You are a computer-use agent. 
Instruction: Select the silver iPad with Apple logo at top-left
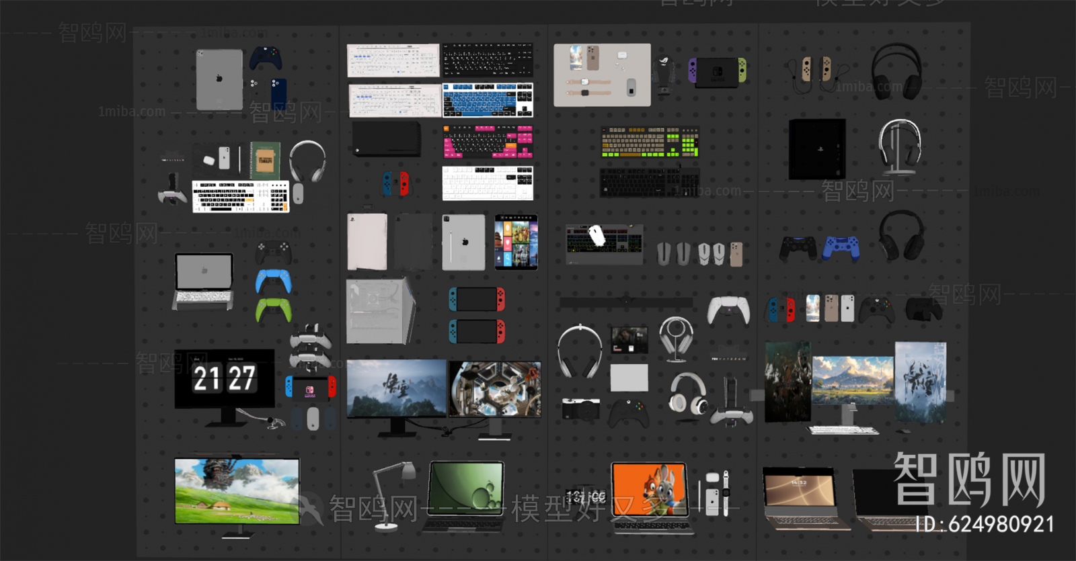point(219,79)
